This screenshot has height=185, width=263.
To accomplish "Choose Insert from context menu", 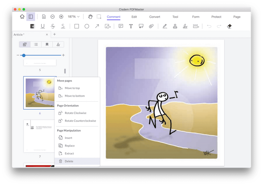I will point(77,138).
